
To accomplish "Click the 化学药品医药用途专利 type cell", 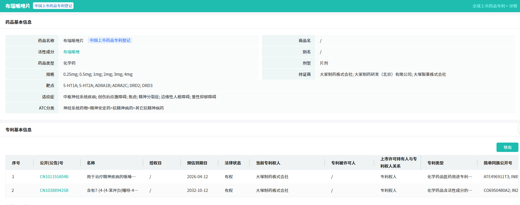I will 450,177.
